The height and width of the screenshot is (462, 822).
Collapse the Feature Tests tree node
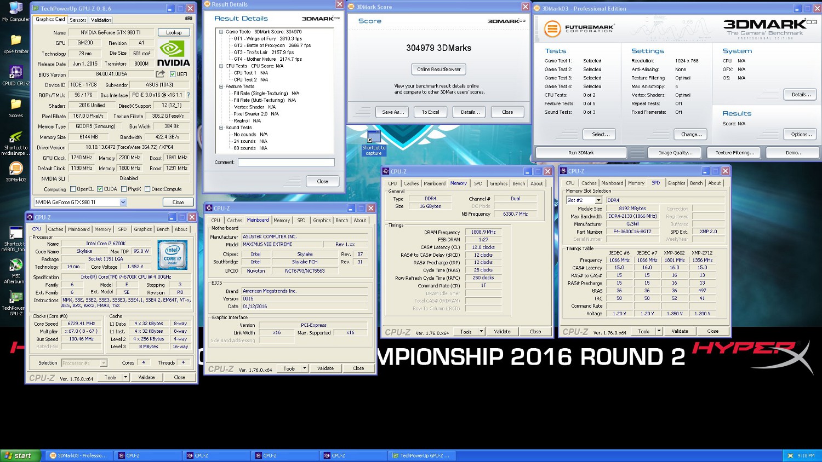pos(221,86)
